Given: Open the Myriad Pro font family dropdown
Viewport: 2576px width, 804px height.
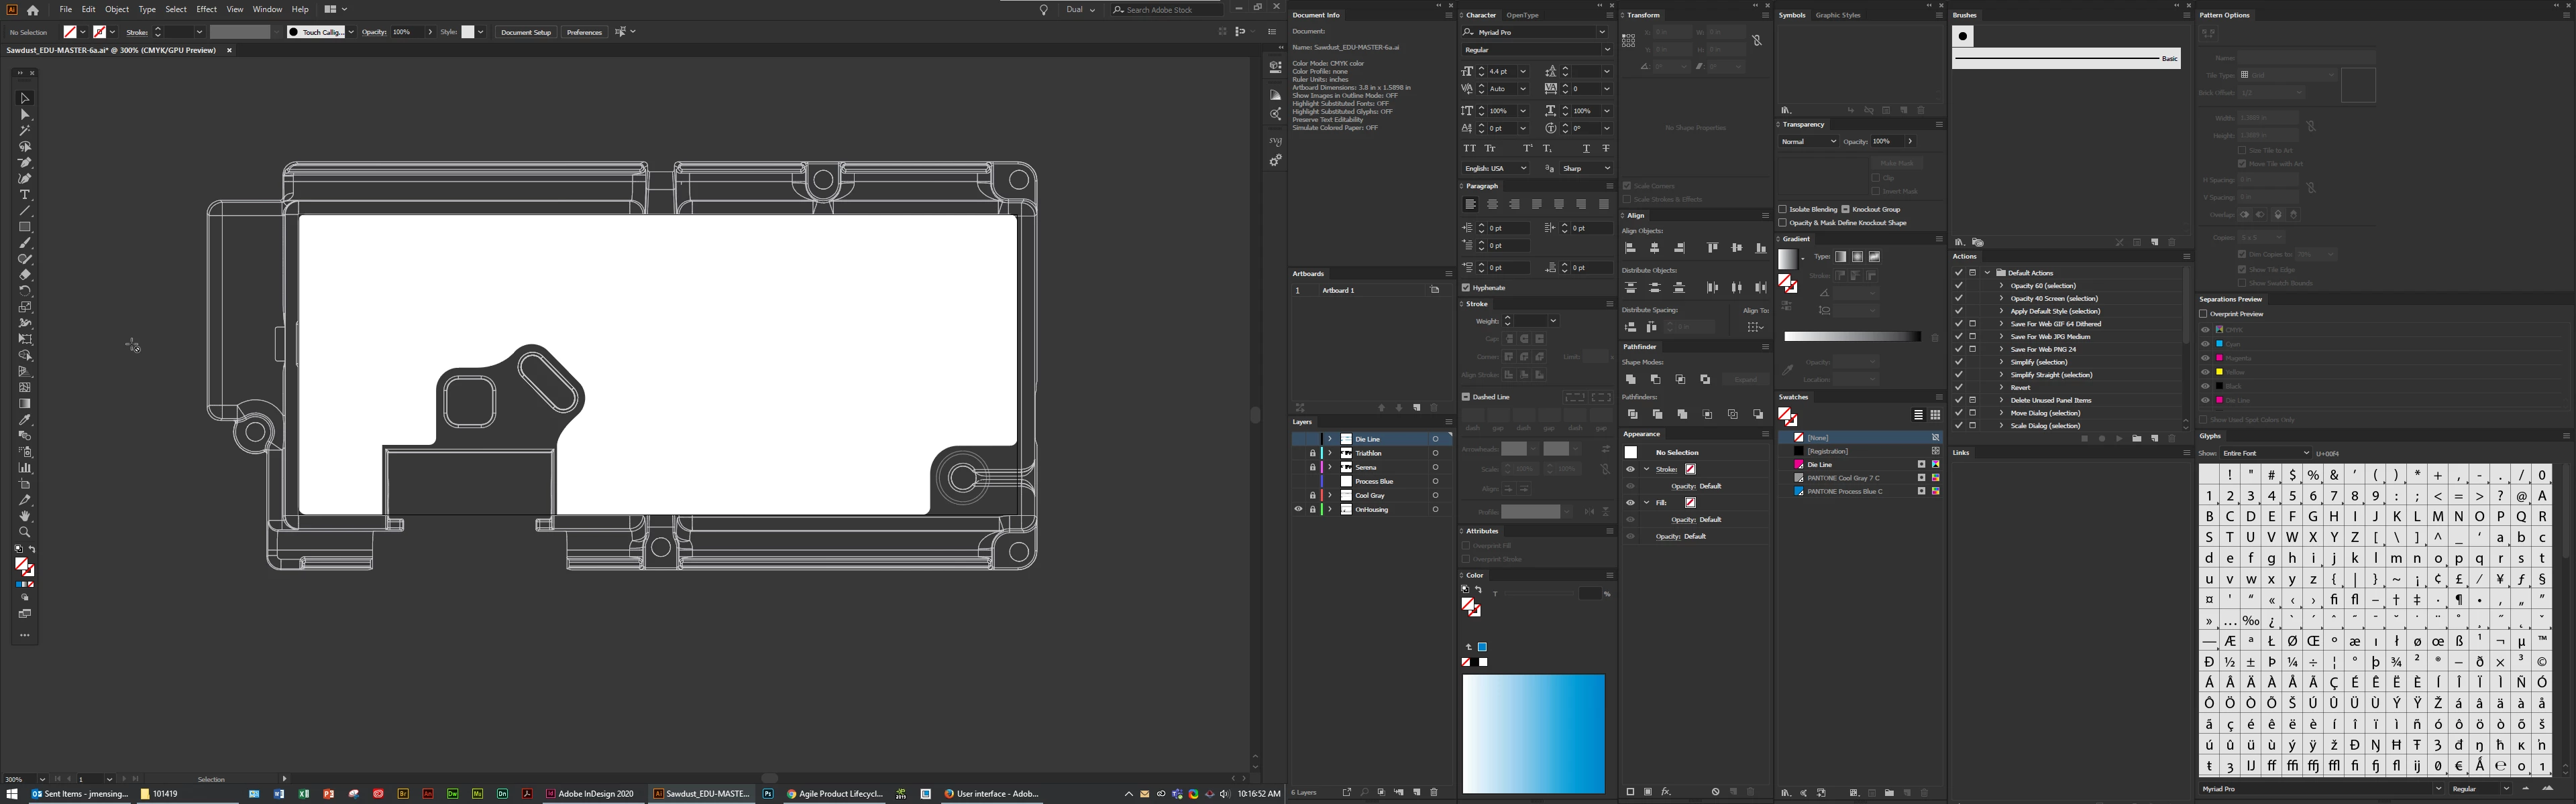Looking at the screenshot, I should (1601, 32).
